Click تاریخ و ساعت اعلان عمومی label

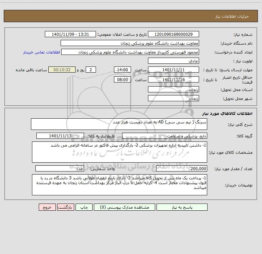point(122,34)
